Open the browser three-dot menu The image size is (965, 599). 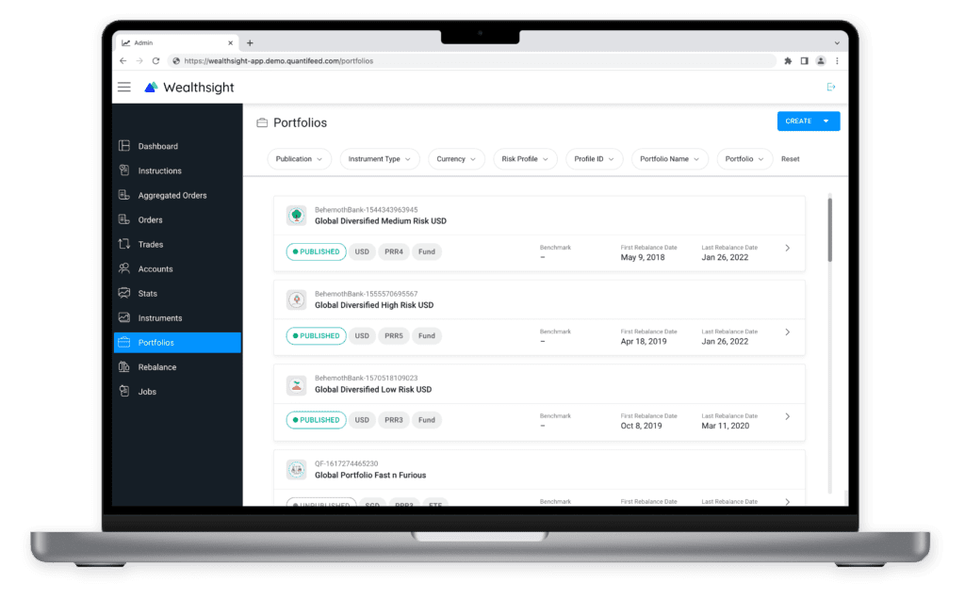click(x=837, y=61)
